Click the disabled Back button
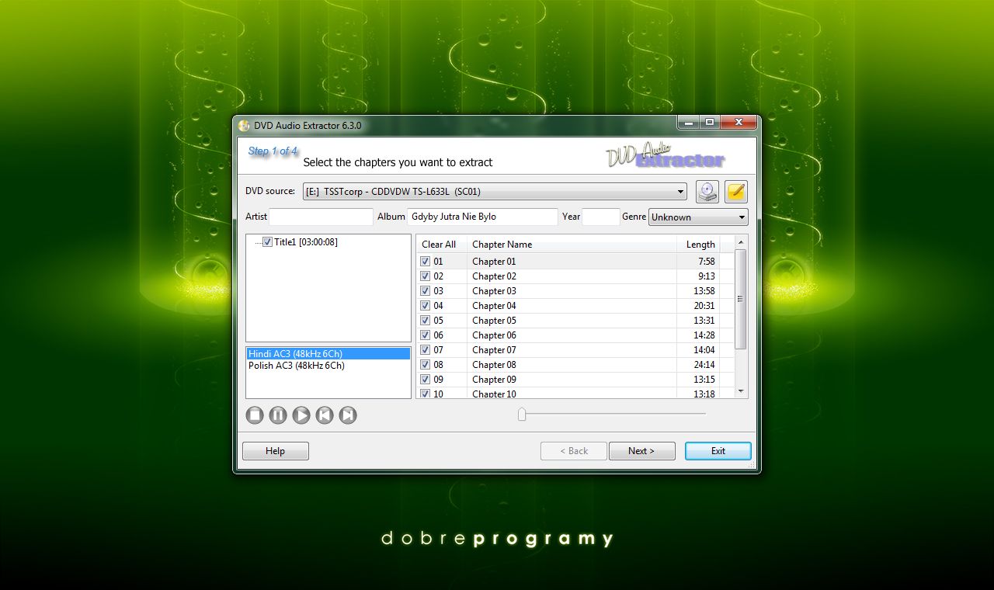Screen dimensions: 994x590 click(x=574, y=451)
